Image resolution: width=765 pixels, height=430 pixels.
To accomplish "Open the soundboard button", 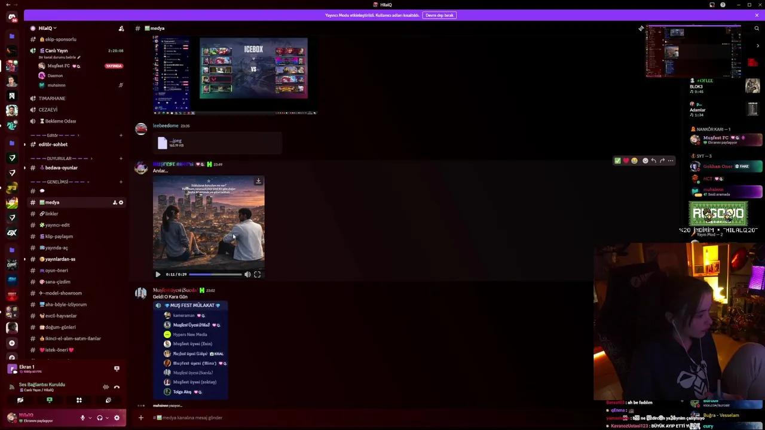I will [x=108, y=400].
